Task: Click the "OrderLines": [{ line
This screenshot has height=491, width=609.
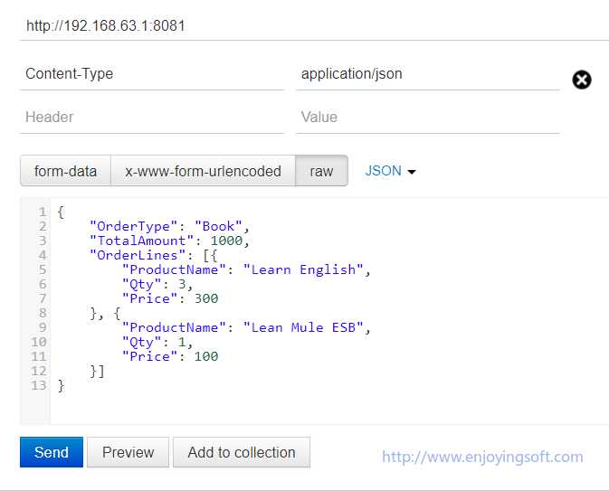Action: pyautogui.click(x=154, y=255)
